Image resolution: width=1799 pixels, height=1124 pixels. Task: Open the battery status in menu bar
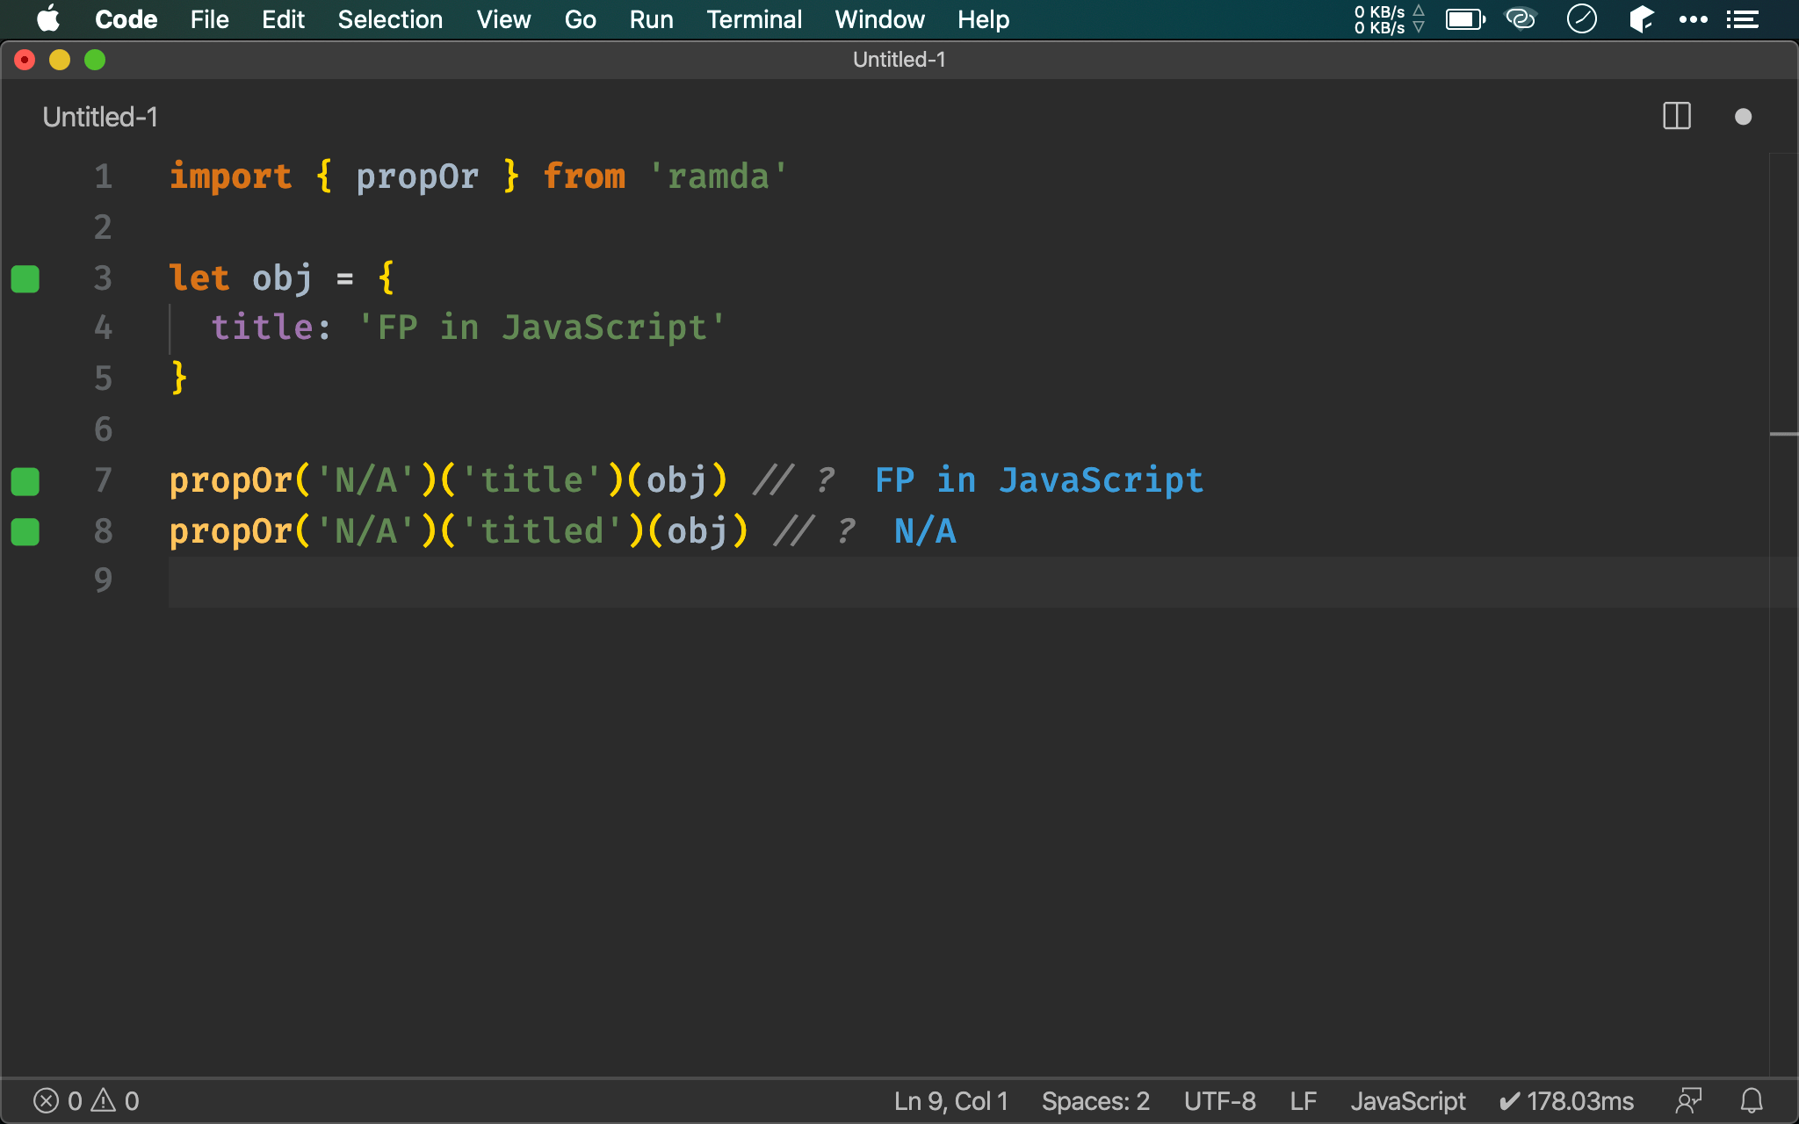pos(1464,19)
